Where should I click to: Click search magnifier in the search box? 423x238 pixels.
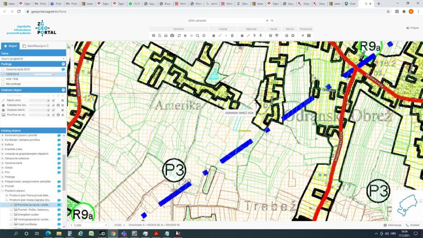pyautogui.click(x=272, y=21)
